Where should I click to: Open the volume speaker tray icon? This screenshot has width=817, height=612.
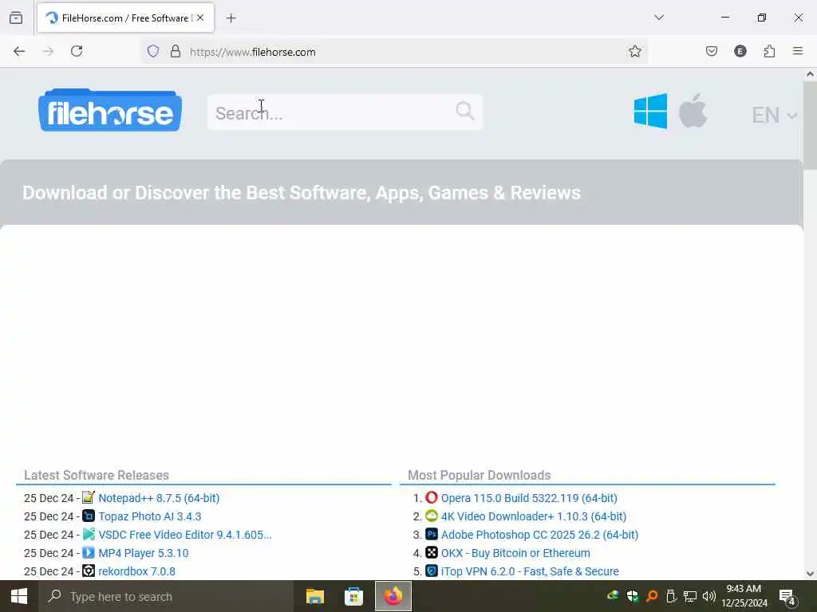click(x=708, y=596)
